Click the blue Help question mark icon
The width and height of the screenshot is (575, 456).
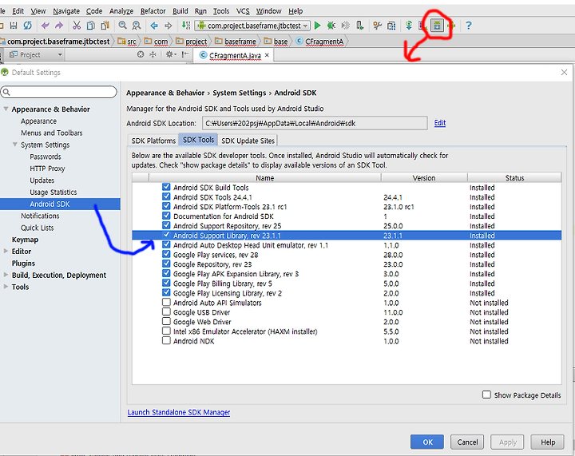pos(468,26)
